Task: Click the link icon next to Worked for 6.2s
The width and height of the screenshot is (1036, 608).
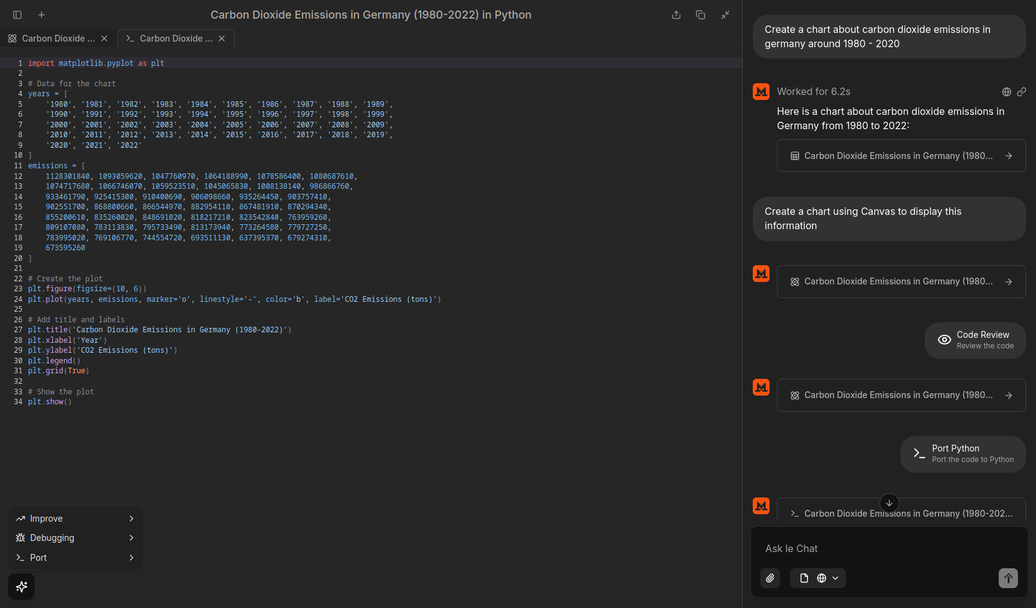Action: [x=1022, y=92]
